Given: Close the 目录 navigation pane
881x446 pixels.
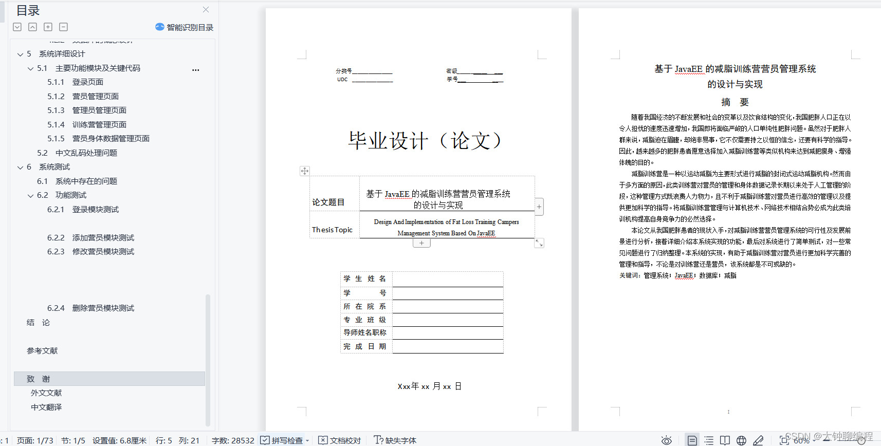Looking at the screenshot, I should 206,9.
